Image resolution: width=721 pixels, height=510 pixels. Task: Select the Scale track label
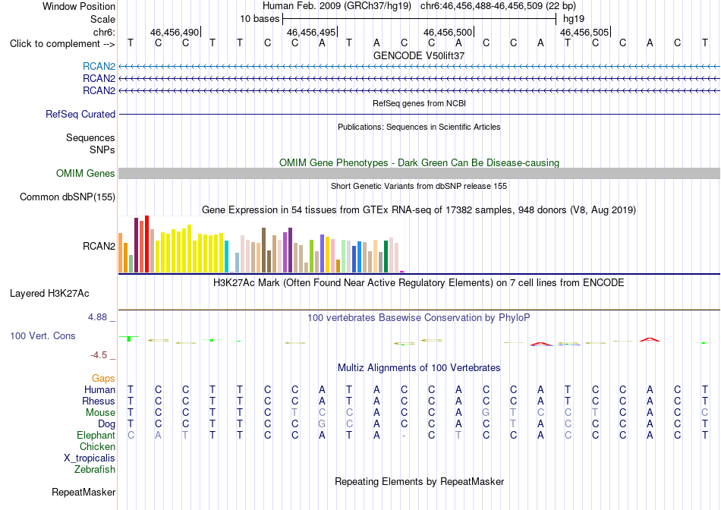coord(102,19)
